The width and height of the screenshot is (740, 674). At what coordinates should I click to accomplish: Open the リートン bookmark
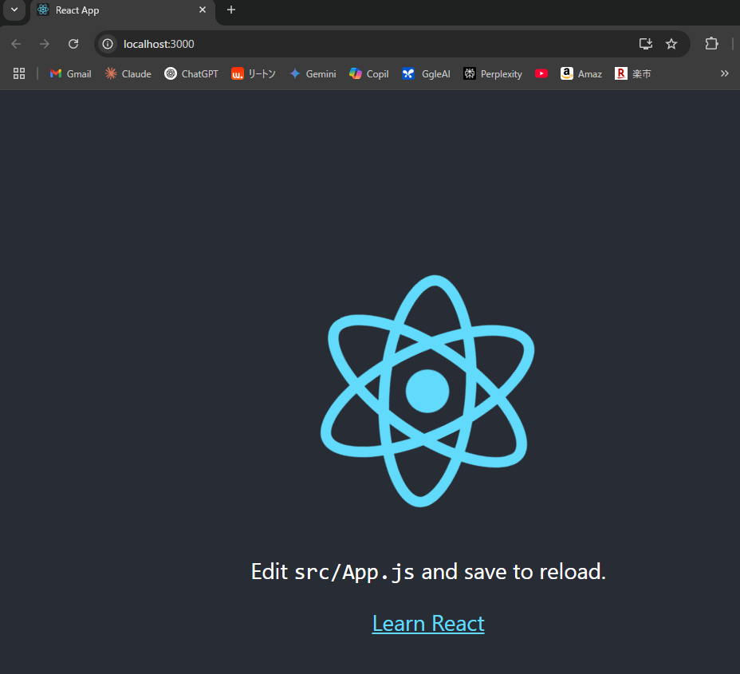point(254,73)
